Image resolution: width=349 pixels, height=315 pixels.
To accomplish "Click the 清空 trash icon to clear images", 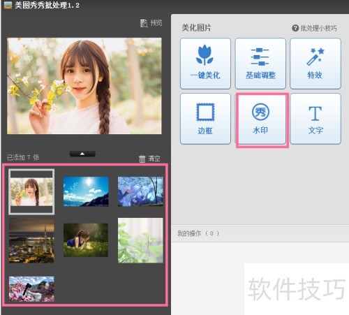I will 142,159.
